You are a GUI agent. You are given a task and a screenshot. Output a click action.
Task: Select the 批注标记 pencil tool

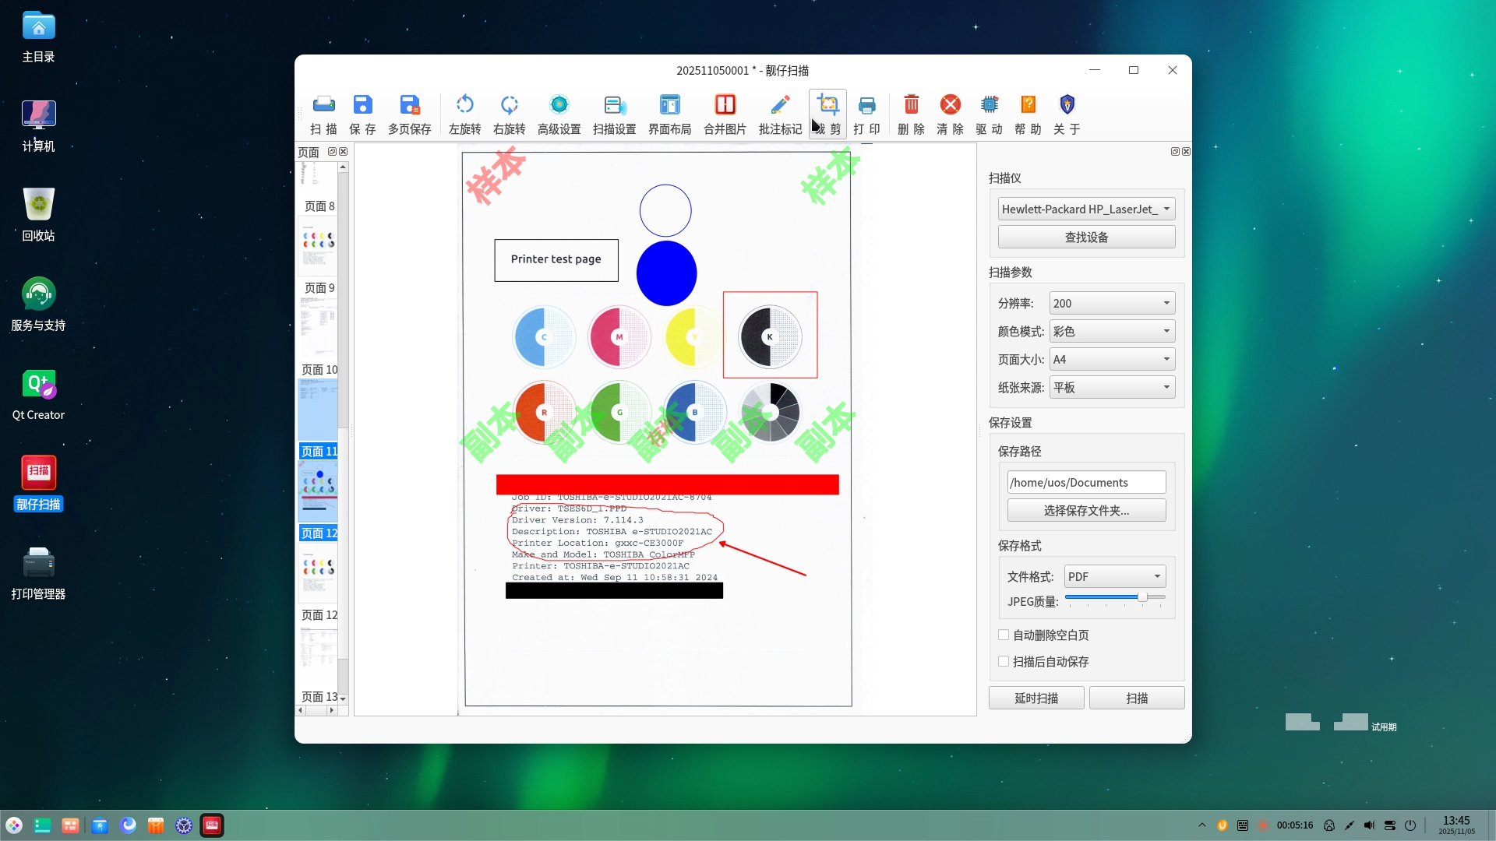click(781, 114)
